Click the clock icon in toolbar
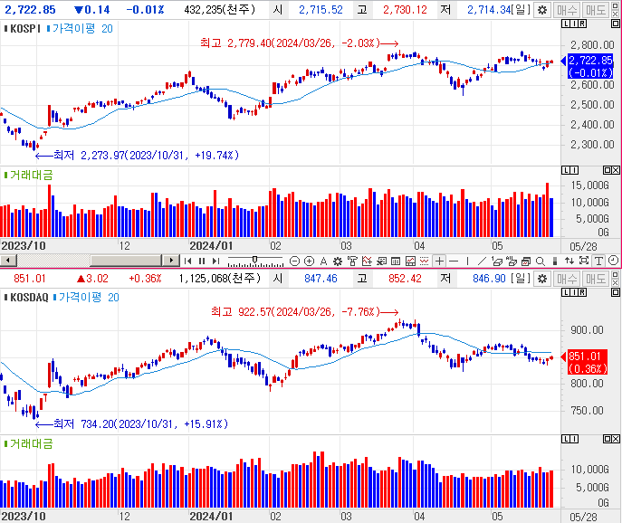 pyautogui.click(x=613, y=261)
